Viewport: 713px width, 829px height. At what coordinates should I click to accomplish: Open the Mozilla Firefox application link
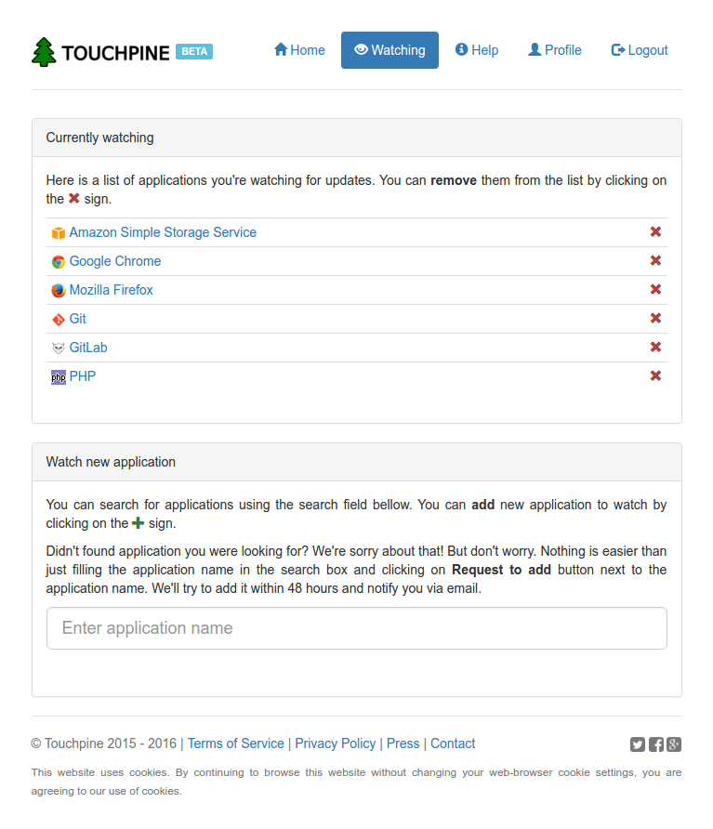click(111, 290)
